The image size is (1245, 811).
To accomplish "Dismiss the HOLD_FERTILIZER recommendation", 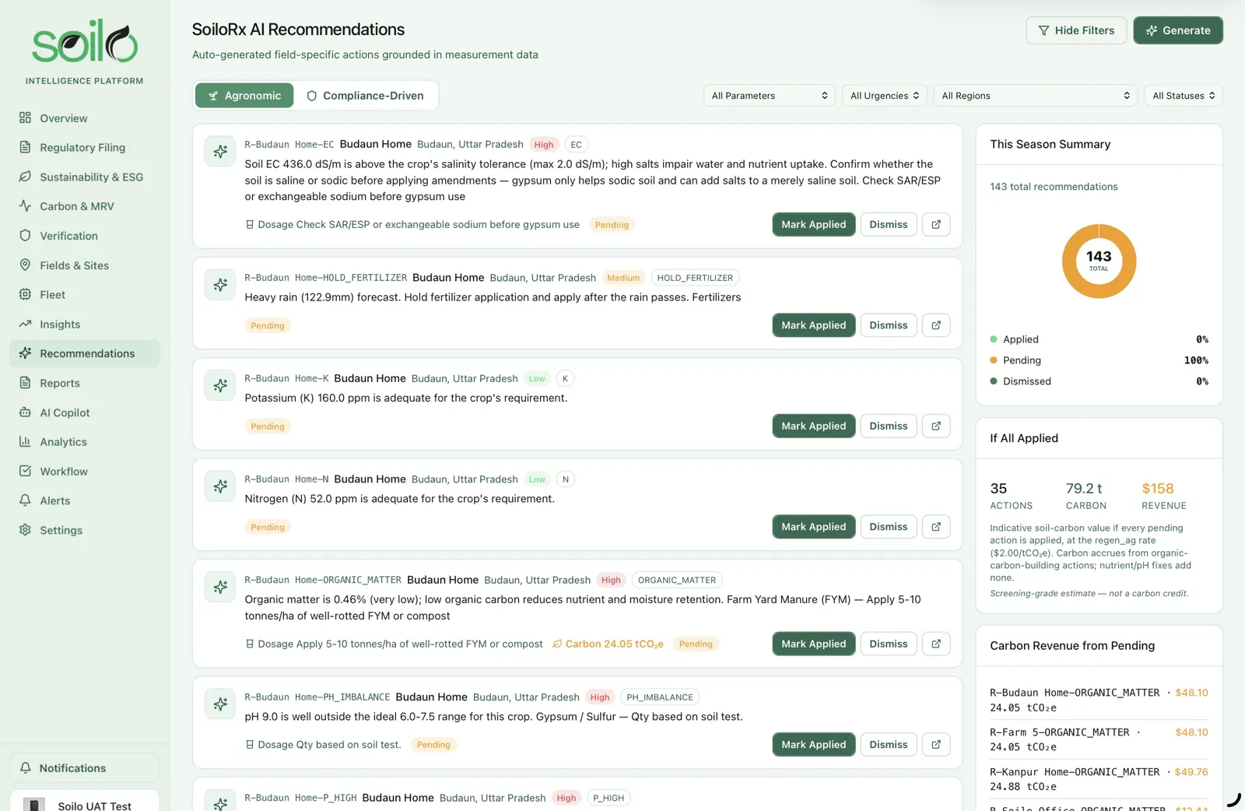I will pos(889,325).
